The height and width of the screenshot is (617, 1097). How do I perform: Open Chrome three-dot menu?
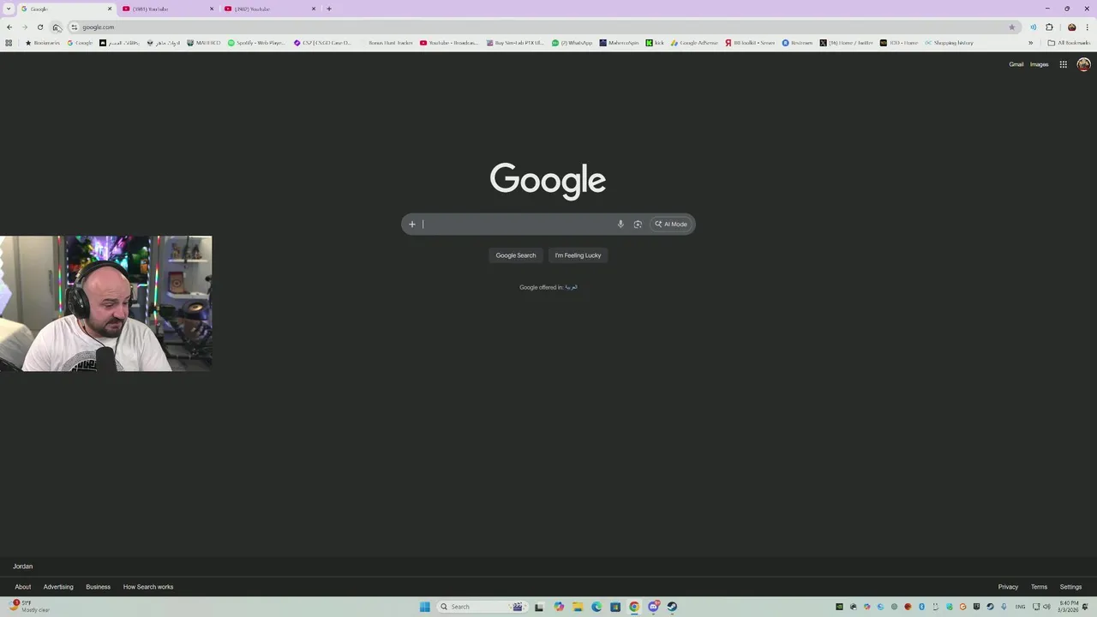click(1087, 27)
